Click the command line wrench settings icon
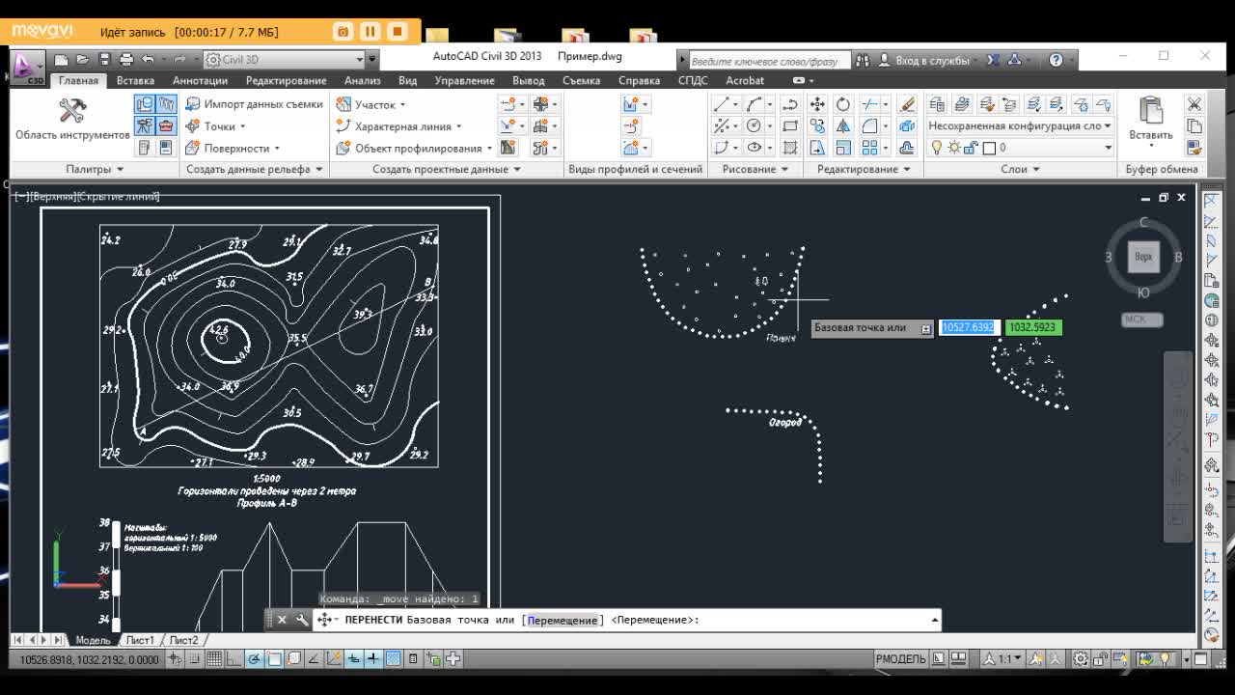Image resolution: width=1235 pixels, height=695 pixels. [301, 620]
